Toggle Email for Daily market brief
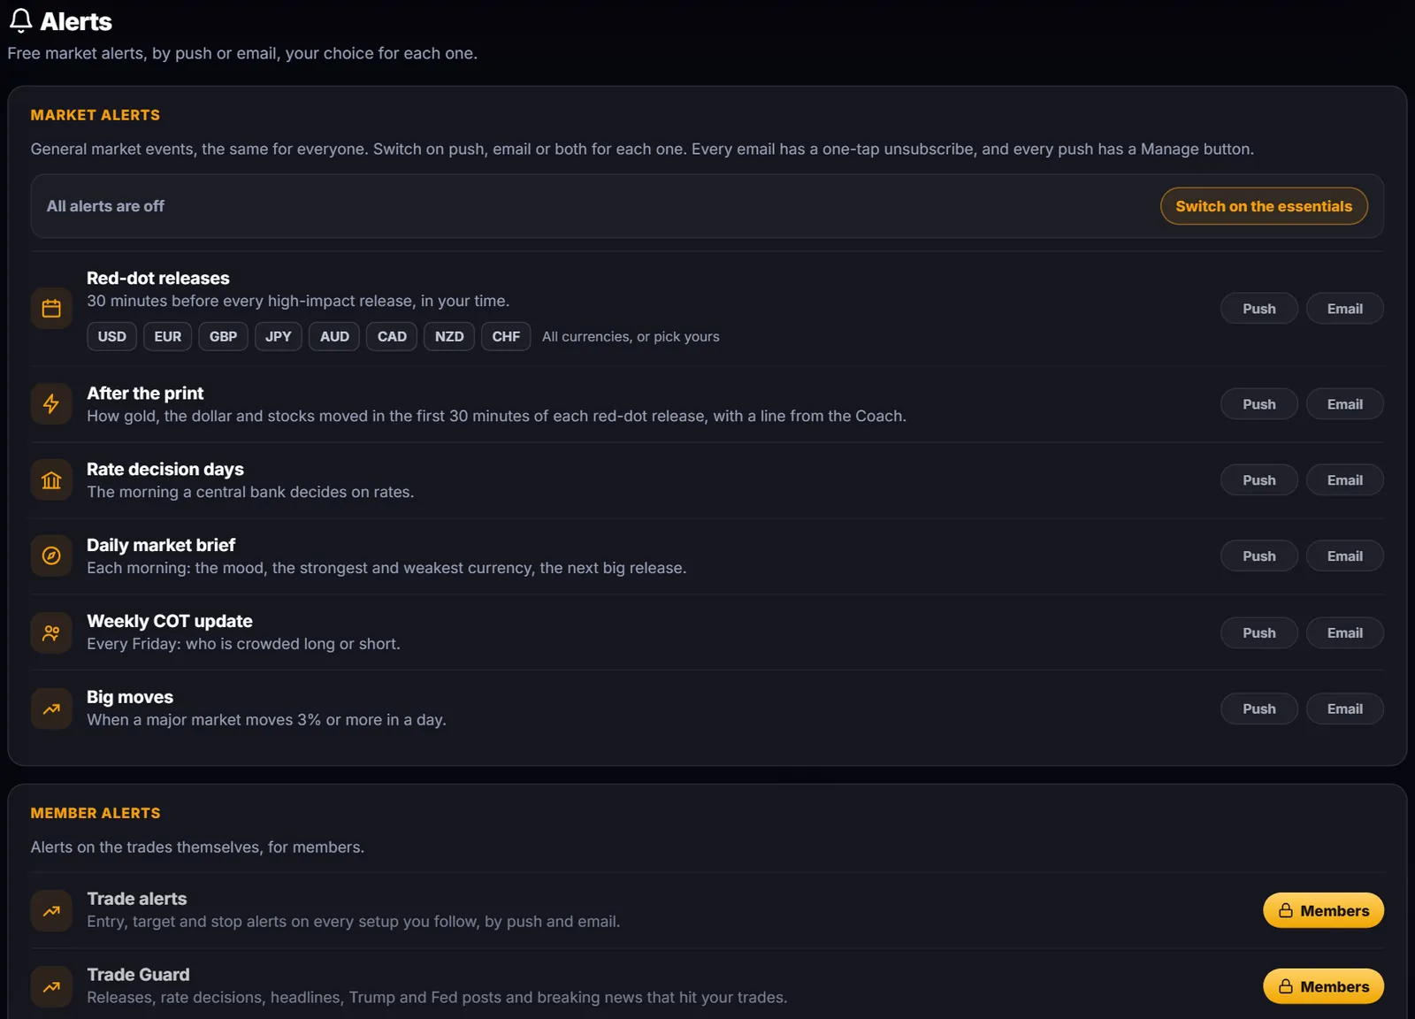This screenshot has width=1415, height=1019. tap(1344, 556)
